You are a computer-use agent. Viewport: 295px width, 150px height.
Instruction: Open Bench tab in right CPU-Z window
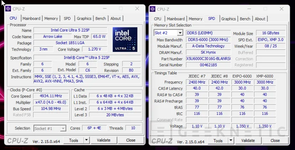(245, 19)
